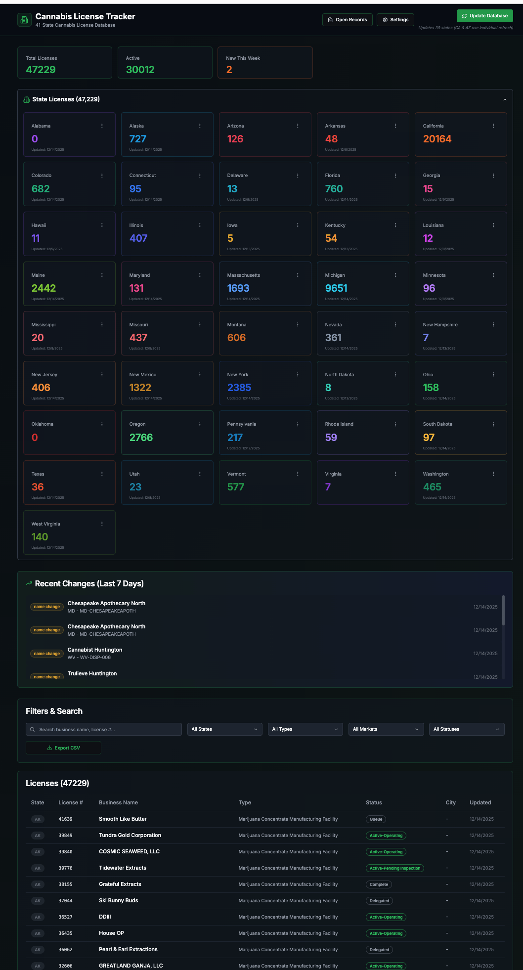Image resolution: width=523 pixels, height=970 pixels.
Task: Open Oregon card's three-dot menu
Action: [200, 424]
